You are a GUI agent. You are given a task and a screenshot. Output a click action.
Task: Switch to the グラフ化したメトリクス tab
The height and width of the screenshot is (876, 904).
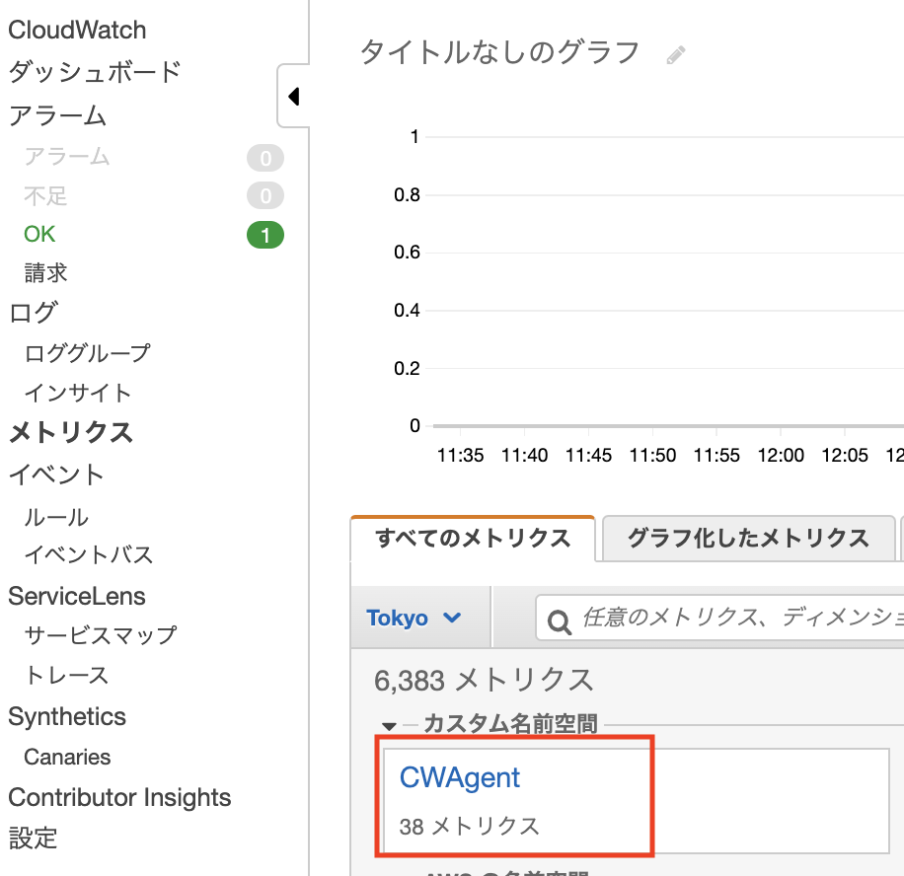(x=748, y=539)
